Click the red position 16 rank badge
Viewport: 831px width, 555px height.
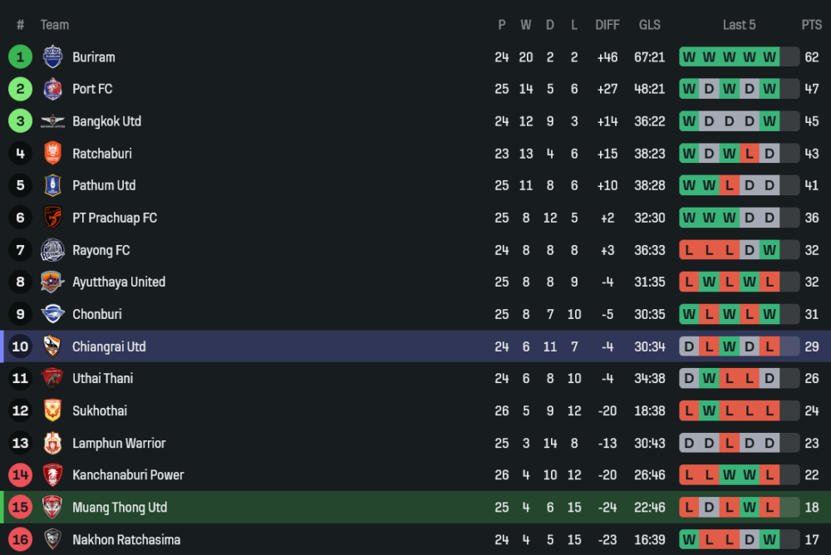click(20, 539)
